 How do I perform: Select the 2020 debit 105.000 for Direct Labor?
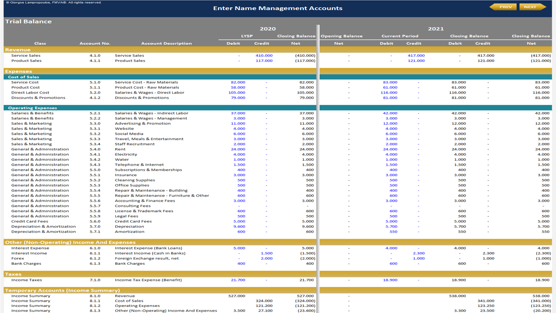pyautogui.click(x=237, y=93)
